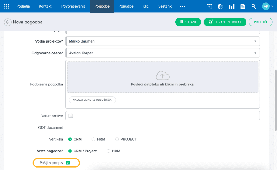The height and width of the screenshot is (170, 277).
Task: Open the bar chart reports icon
Action: (232, 7)
